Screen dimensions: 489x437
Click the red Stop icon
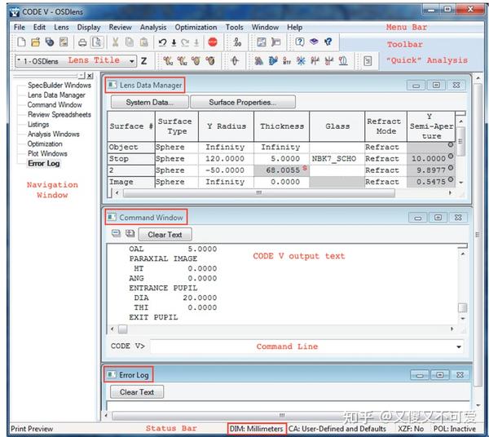pyautogui.click(x=213, y=42)
